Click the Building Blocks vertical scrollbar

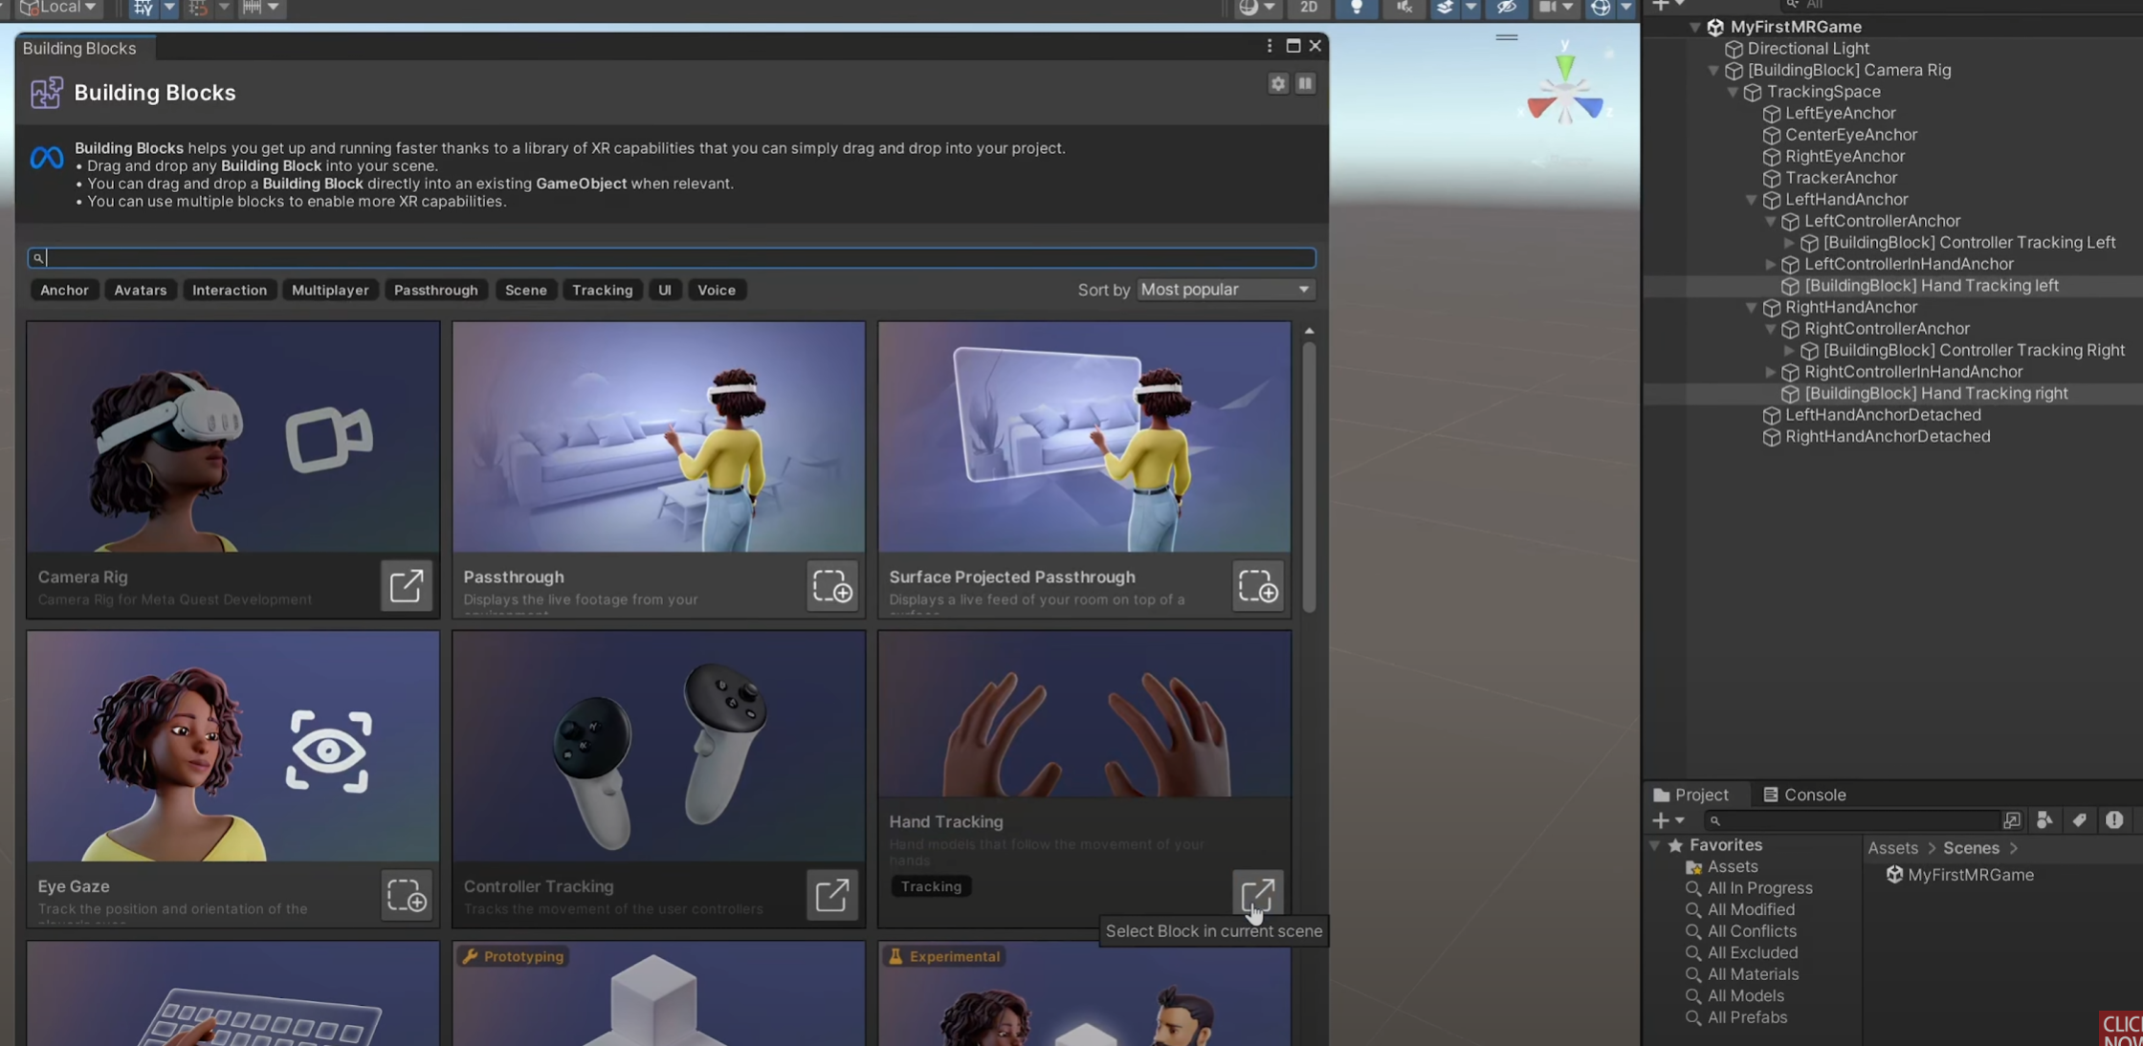[1309, 478]
